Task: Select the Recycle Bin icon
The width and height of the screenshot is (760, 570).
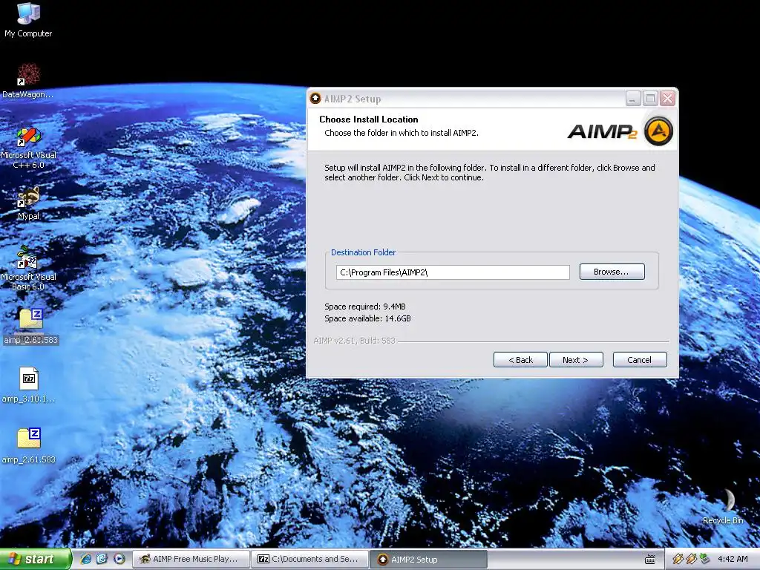Action: [x=723, y=507]
